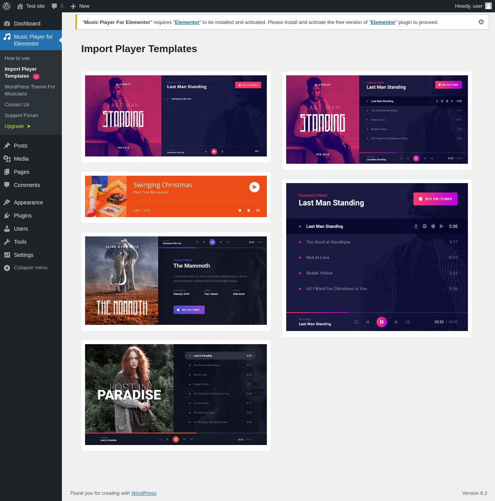
Task: Click playlist icon on Swinging Christmas template
Action: click(258, 211)
